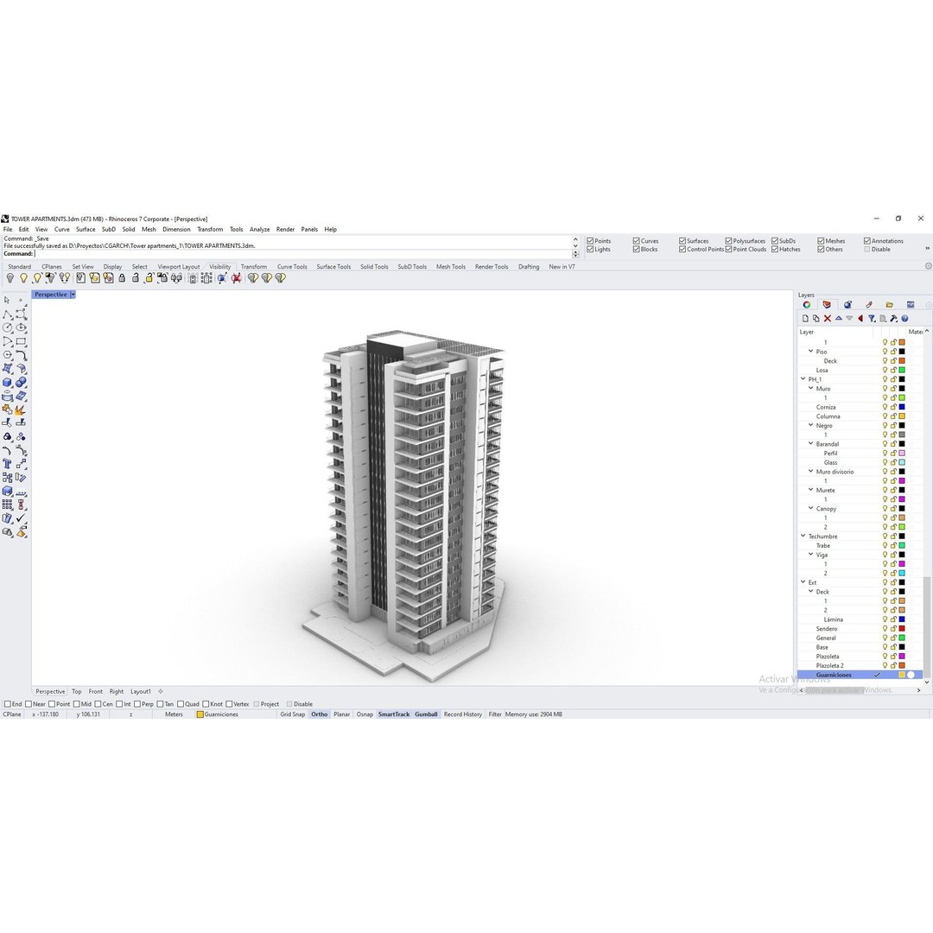Toggle Record History in status bar
This screenshot has height=933, width=933.
coord(463,714)
